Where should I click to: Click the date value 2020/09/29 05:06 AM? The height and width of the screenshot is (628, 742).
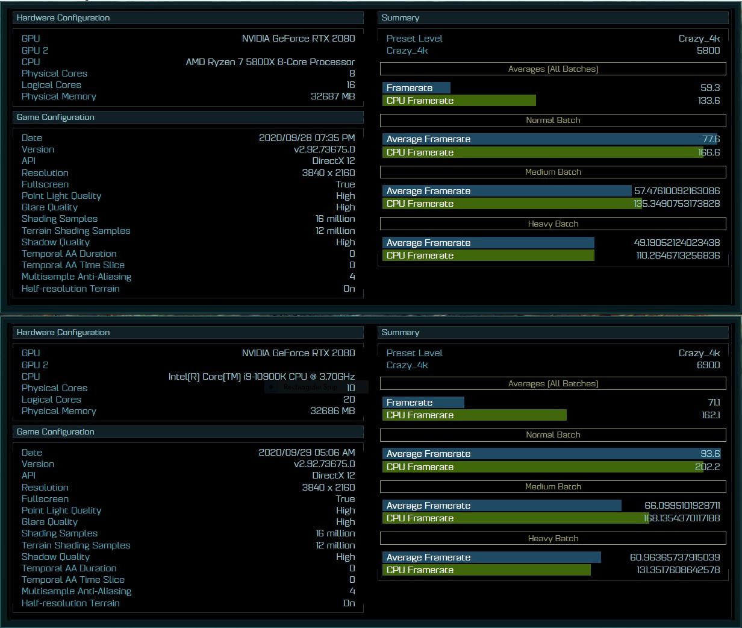click(307, 453)
